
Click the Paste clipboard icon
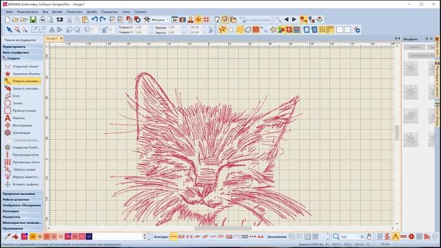(x=85, y=20)
